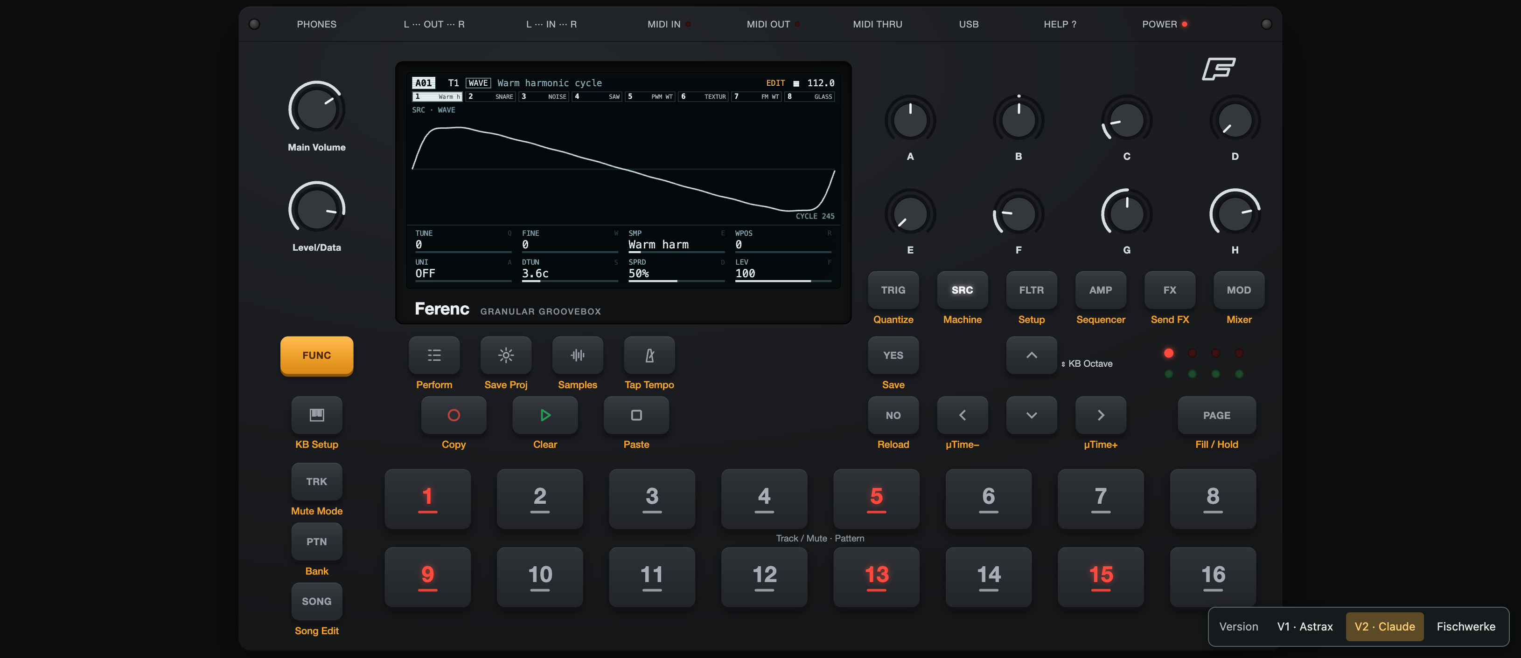
Task: Open Samples with the waveform icon button
Action: [578, 355]
